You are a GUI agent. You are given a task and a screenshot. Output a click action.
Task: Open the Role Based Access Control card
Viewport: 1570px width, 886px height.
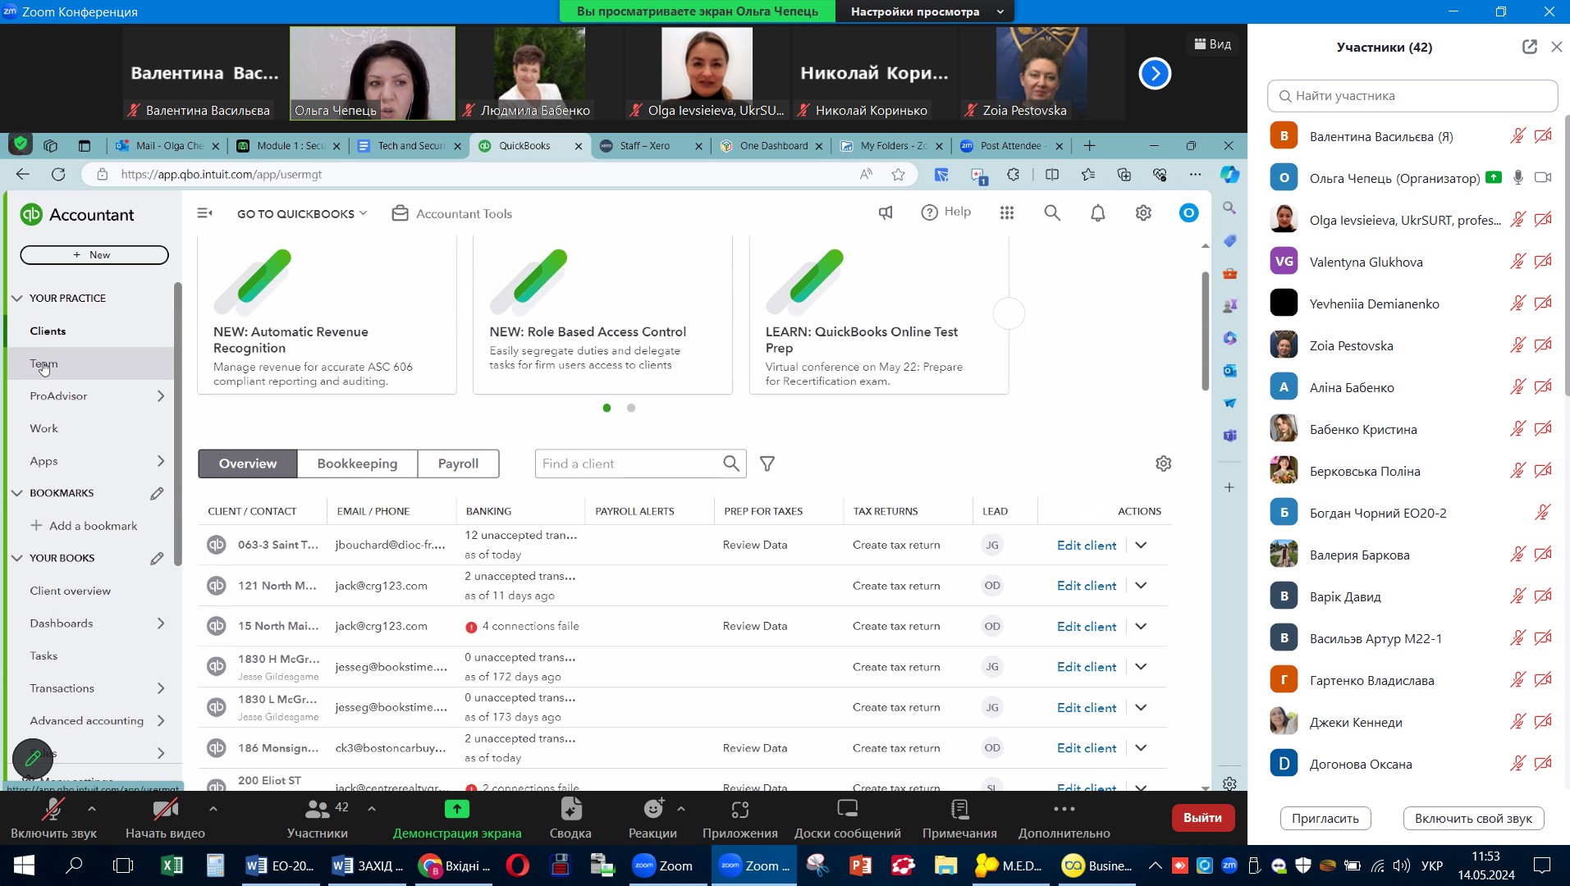602,316
